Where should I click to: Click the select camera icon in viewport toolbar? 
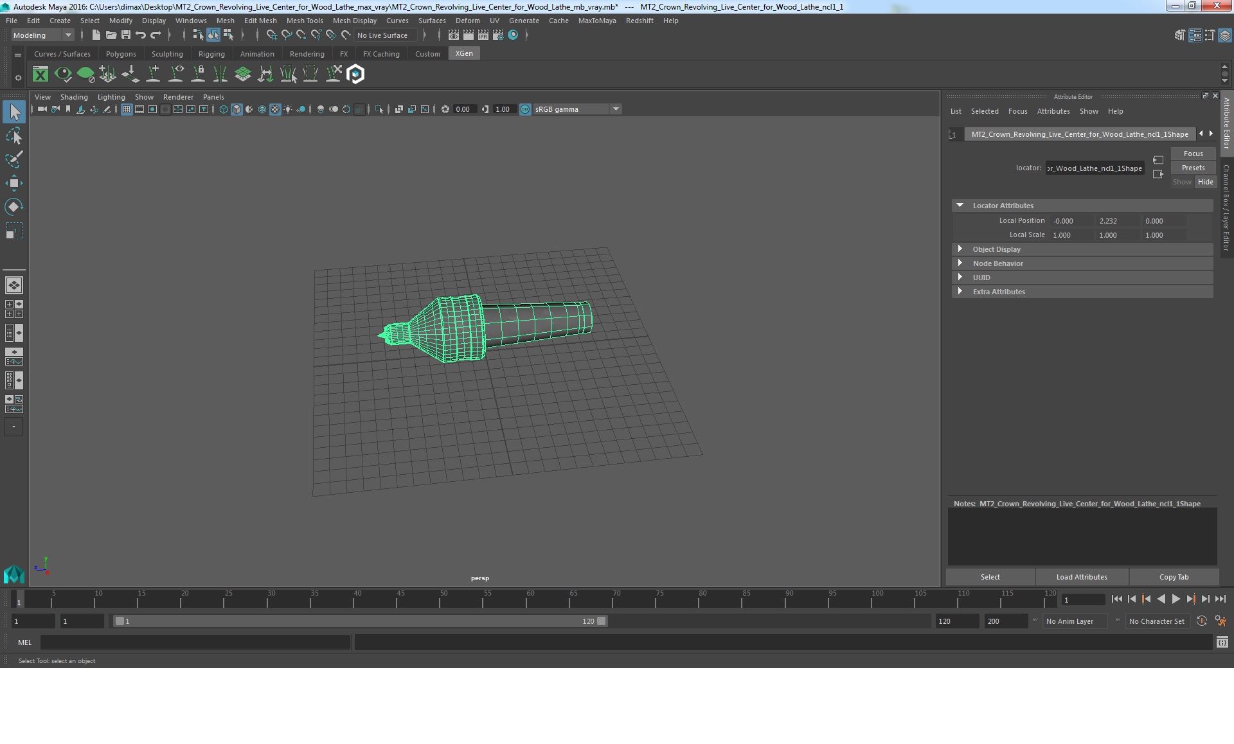(x=42, y=109)
